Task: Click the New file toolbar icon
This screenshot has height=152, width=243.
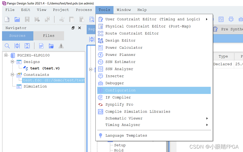Action: click(7, 19)
